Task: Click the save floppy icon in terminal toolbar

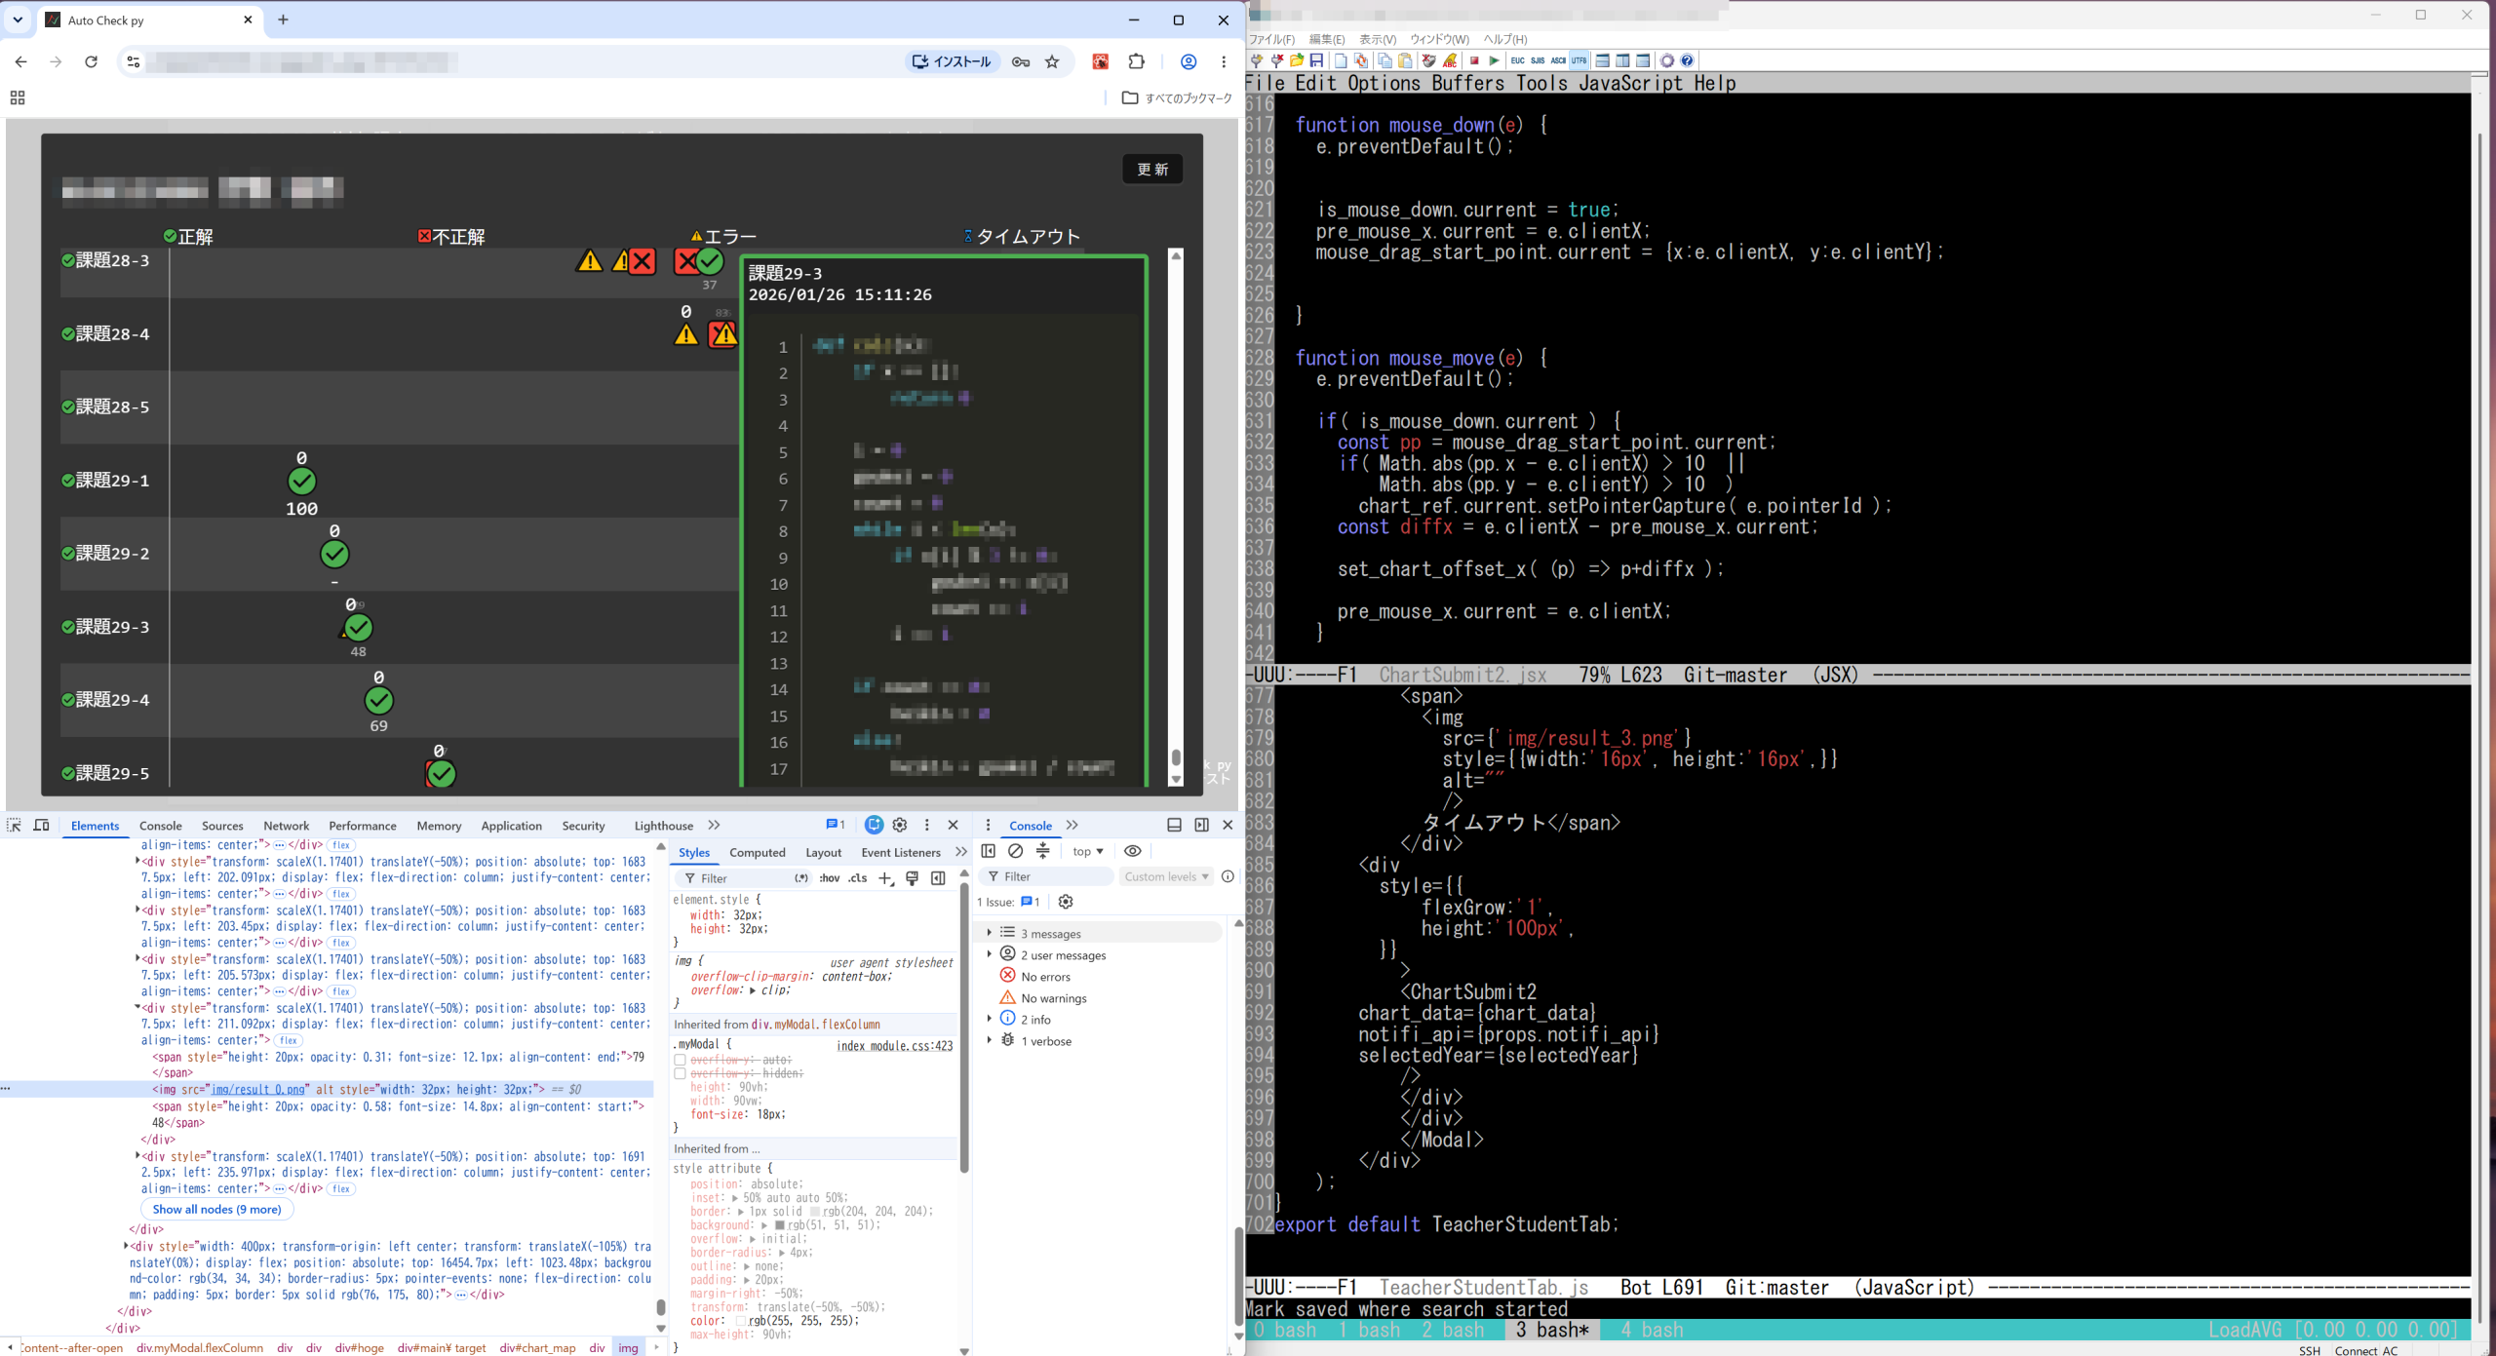Action: (x=1316, y=60)
